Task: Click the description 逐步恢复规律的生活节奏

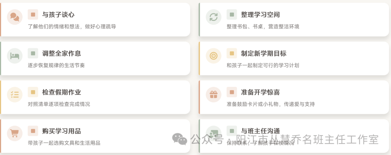Action: 56,65
